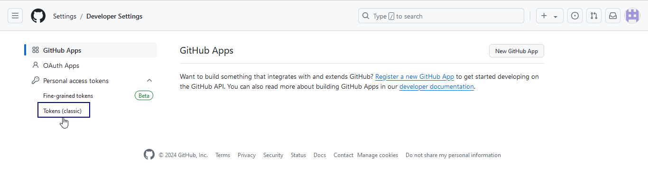Image resolution: width=648 pixels, height=177 pixels.
Task: Click the OAuth Apps person icon
Action: tap(36, 65)
